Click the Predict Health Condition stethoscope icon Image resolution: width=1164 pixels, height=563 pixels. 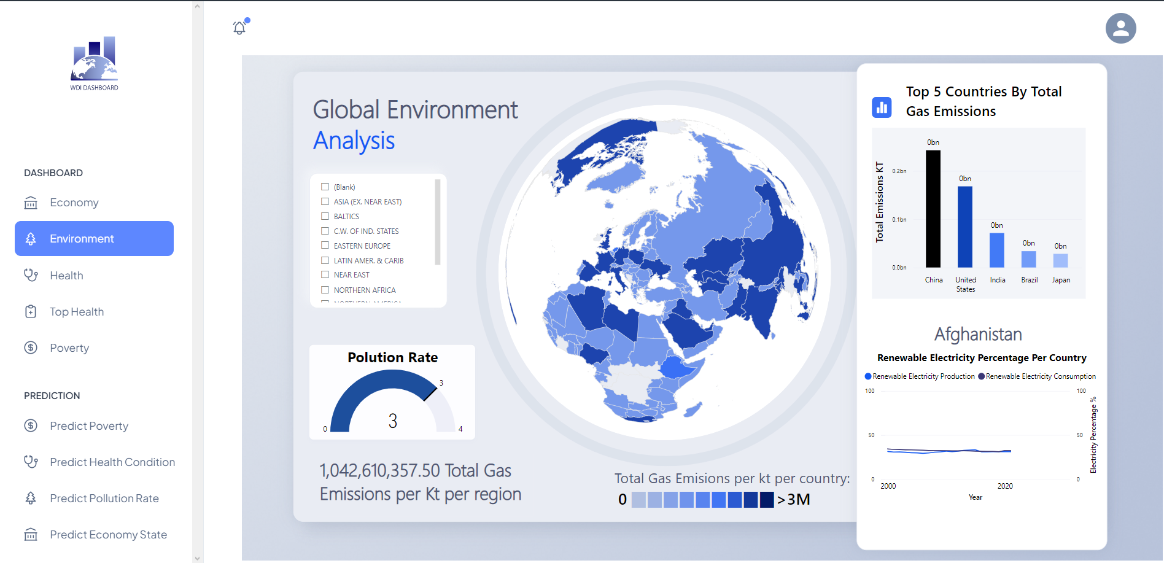click(31, 462)
